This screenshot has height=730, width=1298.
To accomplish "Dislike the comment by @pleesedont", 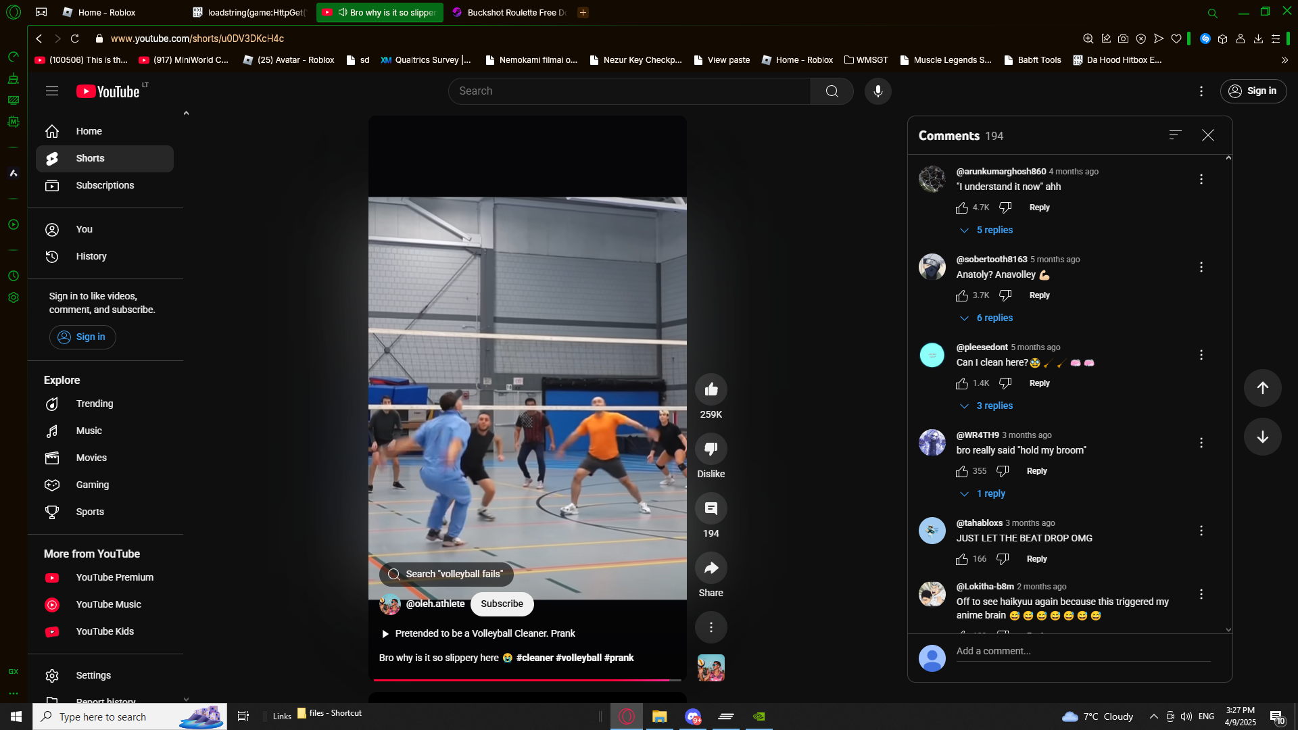I will click(1005, 383).
